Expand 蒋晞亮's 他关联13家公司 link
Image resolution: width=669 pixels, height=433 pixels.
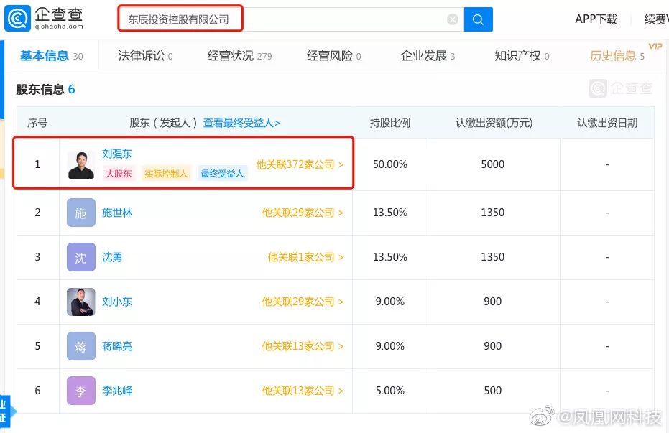[x=303, y=346]
